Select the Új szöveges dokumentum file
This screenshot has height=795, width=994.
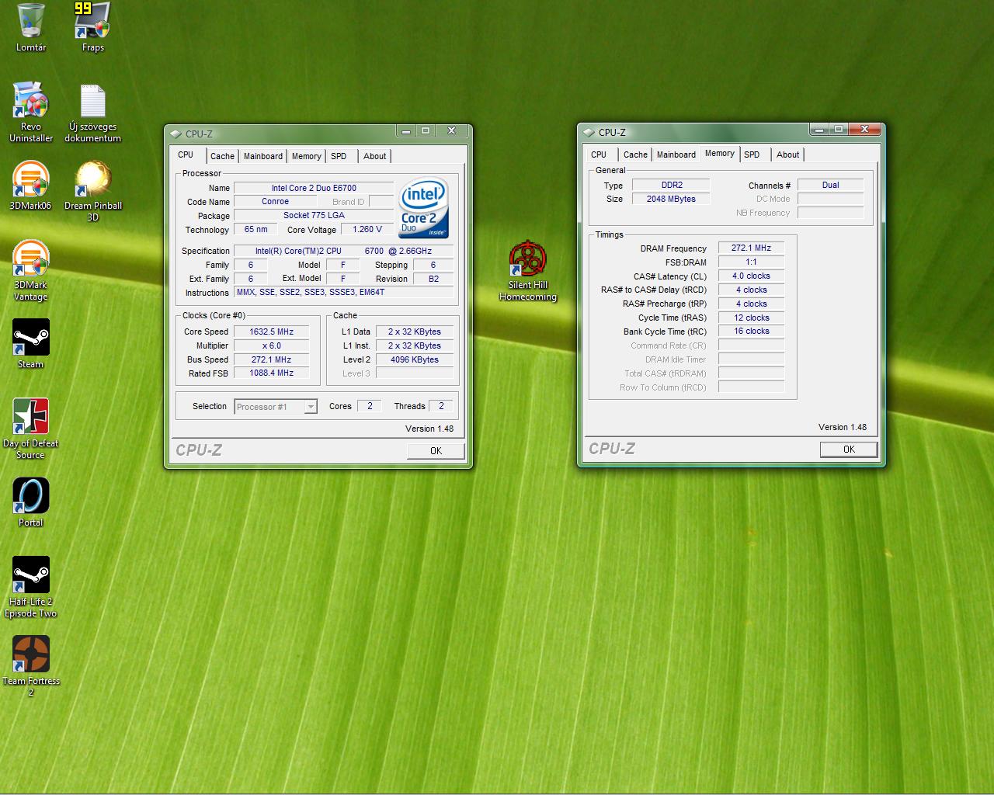[x=92, y=113]
